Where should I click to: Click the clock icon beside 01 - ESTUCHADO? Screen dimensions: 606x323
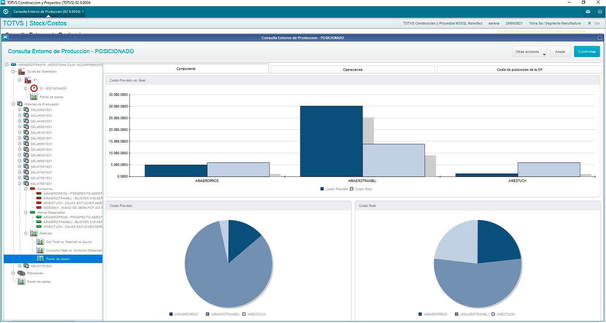coord(34,88)
